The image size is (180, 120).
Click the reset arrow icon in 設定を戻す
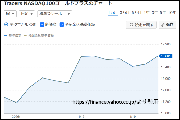click(x=131, y=25)
